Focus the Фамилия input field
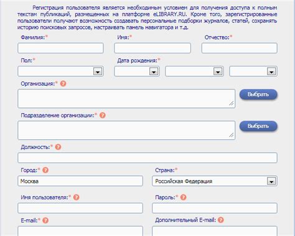This screenshot has width=295, height=236. click(60, 48)
